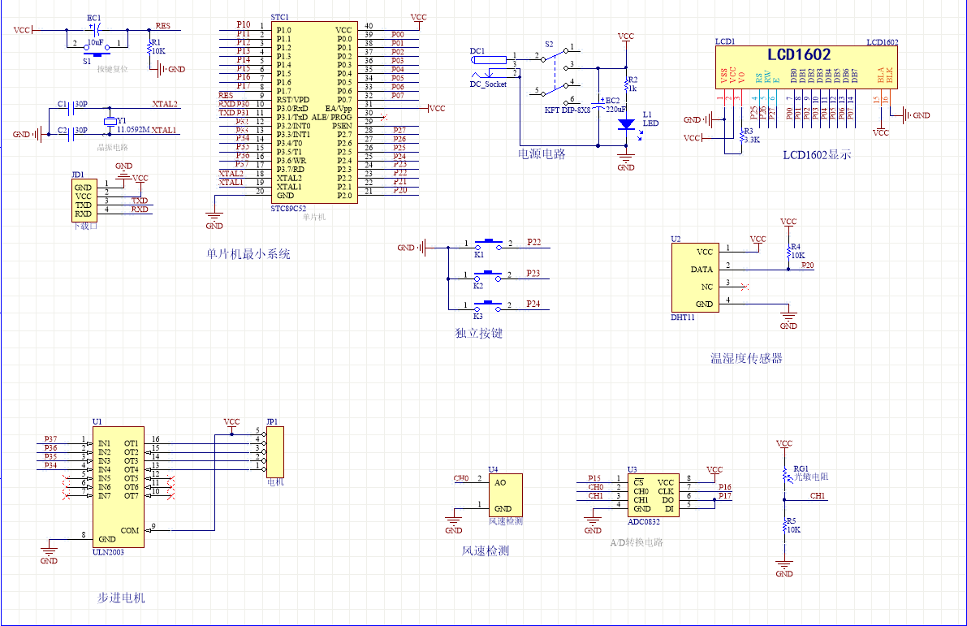This screenshot has height=626, width=967.
Task: Click the blue LED symbol L1
Action: pyautogui.click(x=626, y=124)
